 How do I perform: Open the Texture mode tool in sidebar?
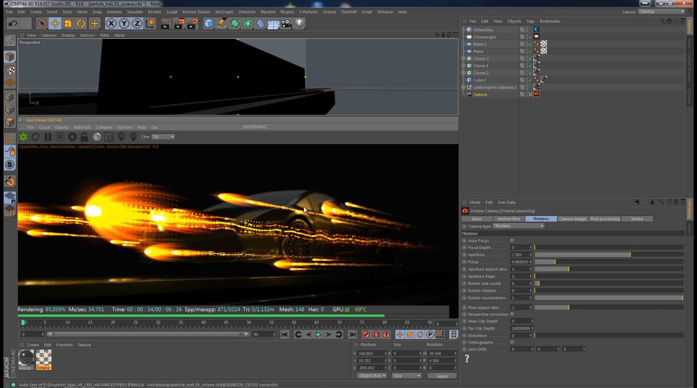pos(10,70)
